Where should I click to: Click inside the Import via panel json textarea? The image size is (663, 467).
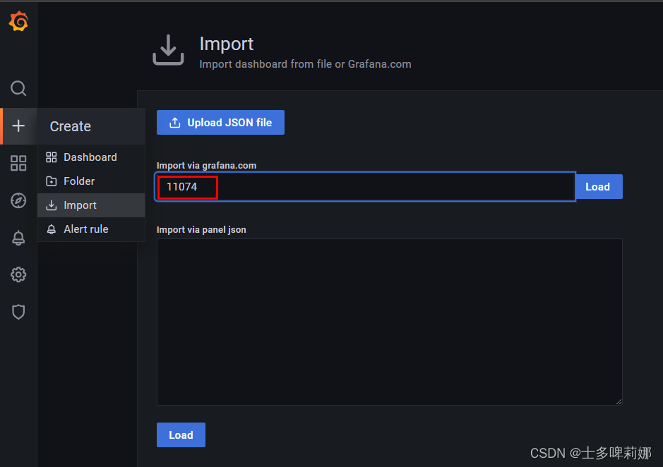tap(390, 322)
